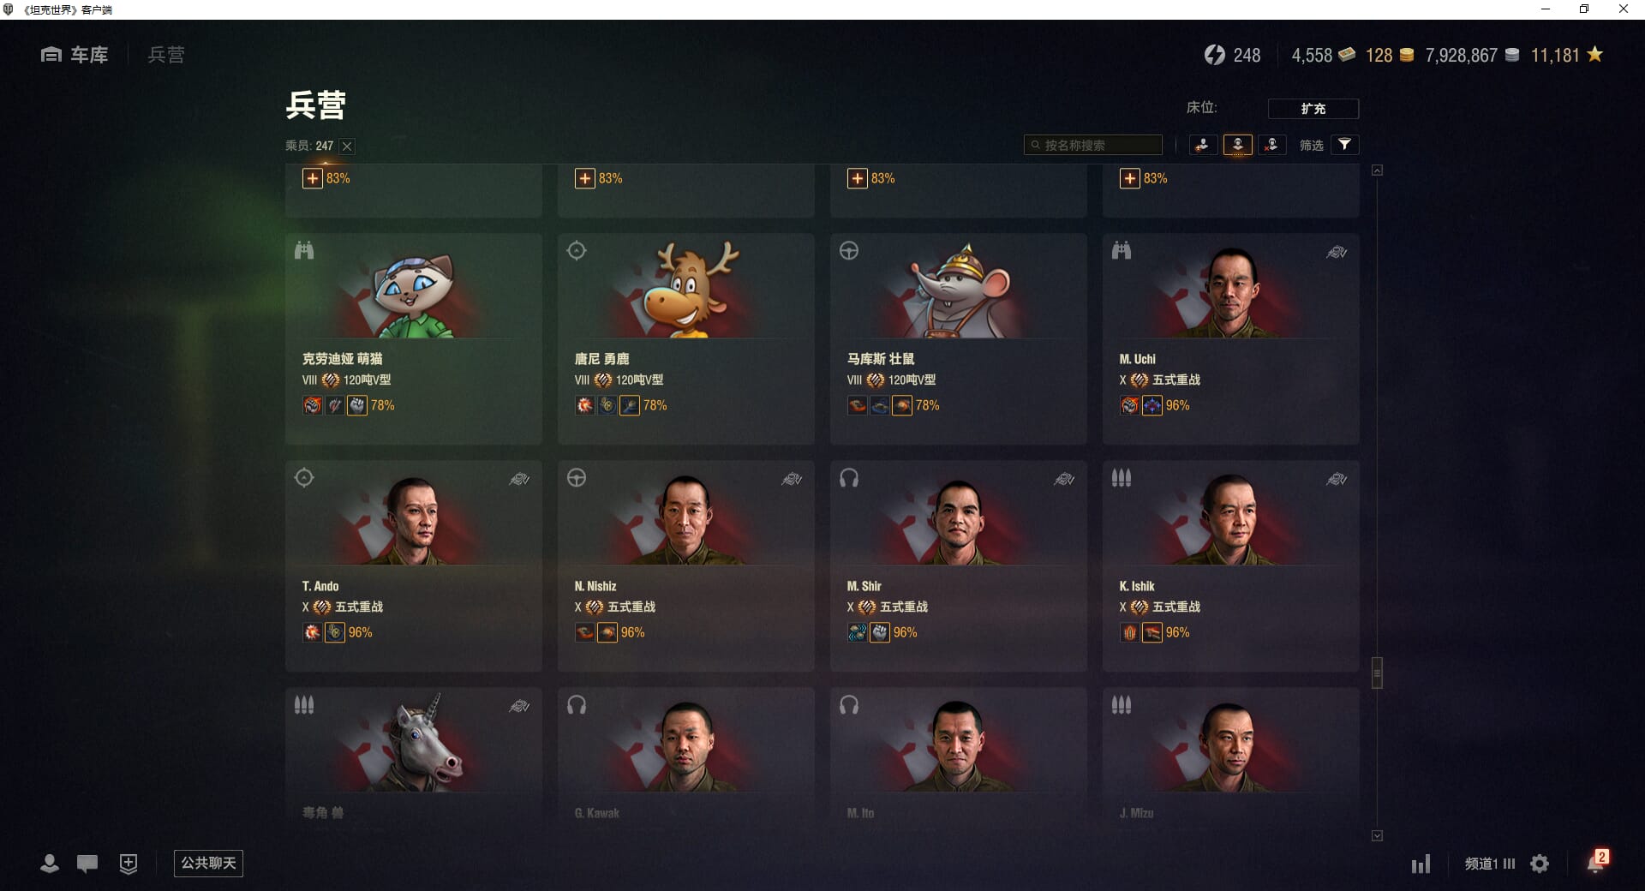Click scrollbar down arrow of crew list
Screen dimensions: 1645x891
coord(1377,835)
